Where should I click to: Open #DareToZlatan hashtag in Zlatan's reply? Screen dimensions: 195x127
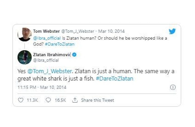click(x=114, y=79)
